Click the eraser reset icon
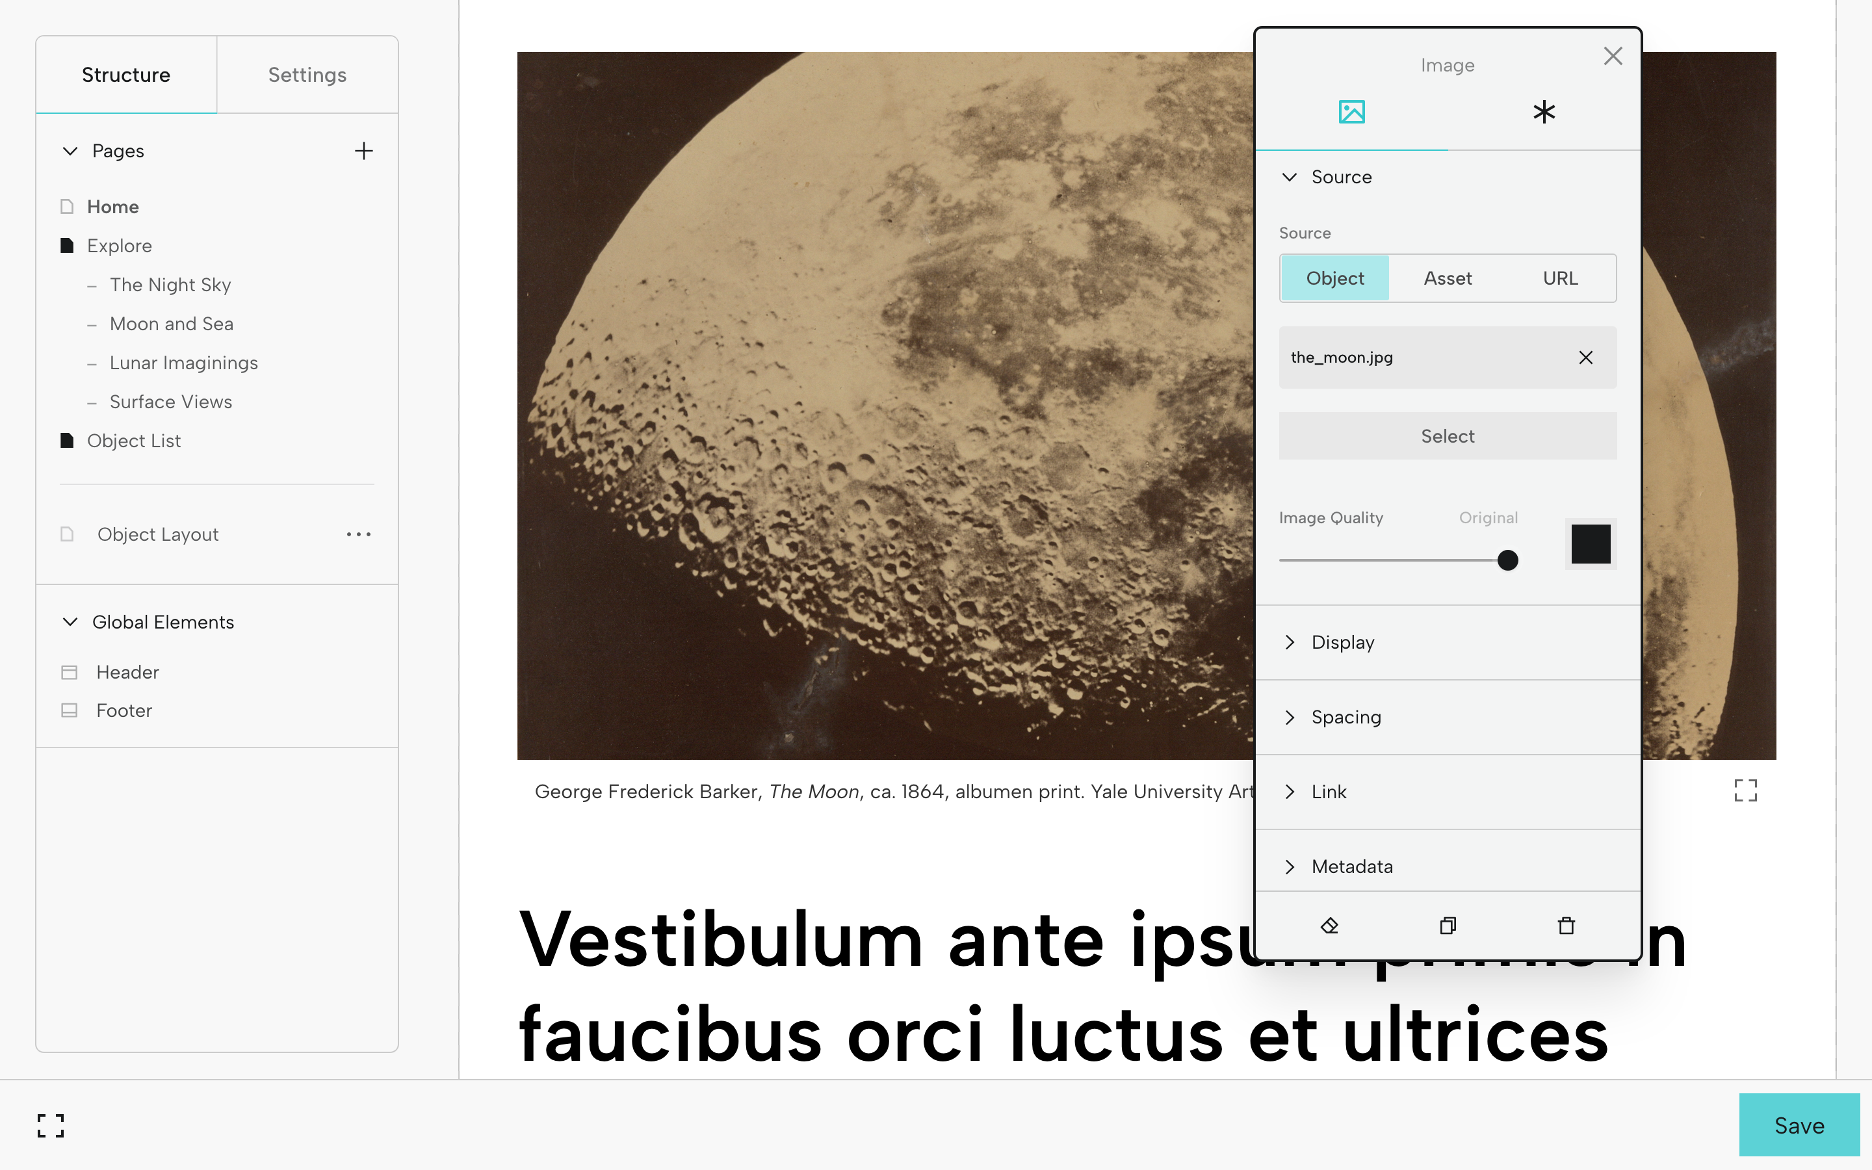This screenshot has width=1872, height=1170. click(x=1330, y=926)
